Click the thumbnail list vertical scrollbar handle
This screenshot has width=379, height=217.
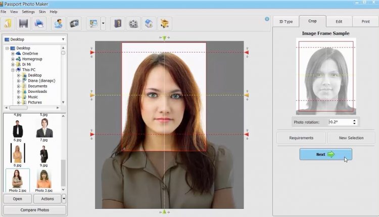63,173
